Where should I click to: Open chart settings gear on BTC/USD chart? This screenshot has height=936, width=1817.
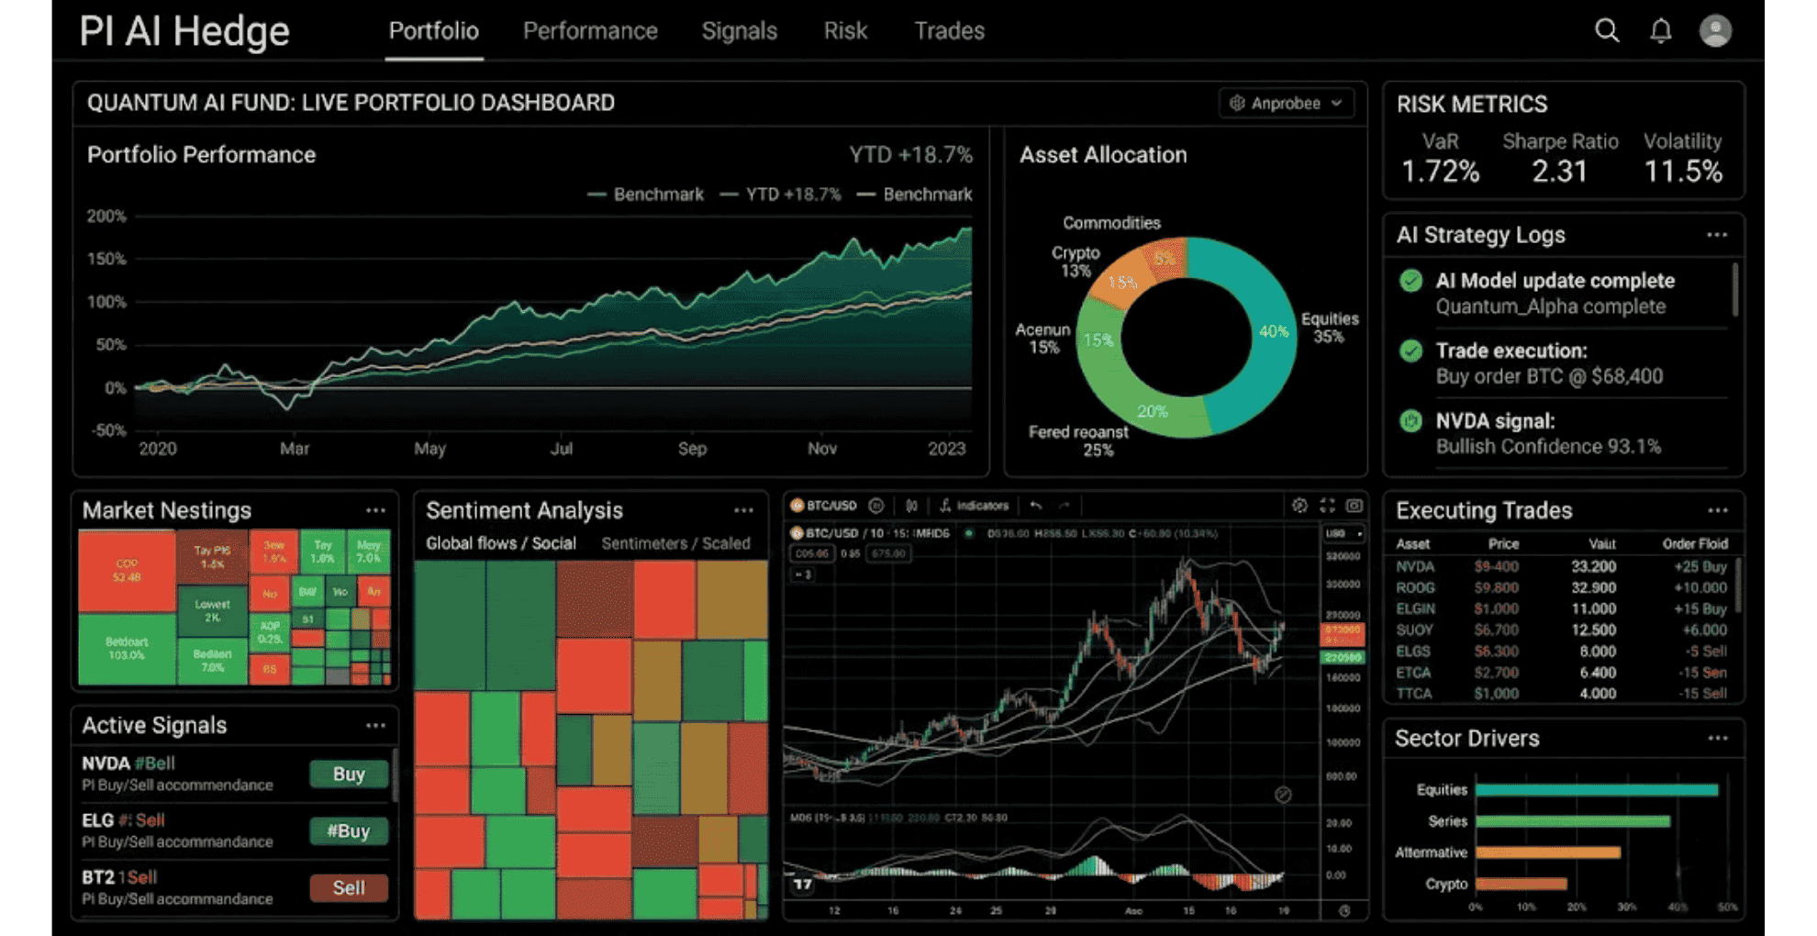(x=1299, y=506)
